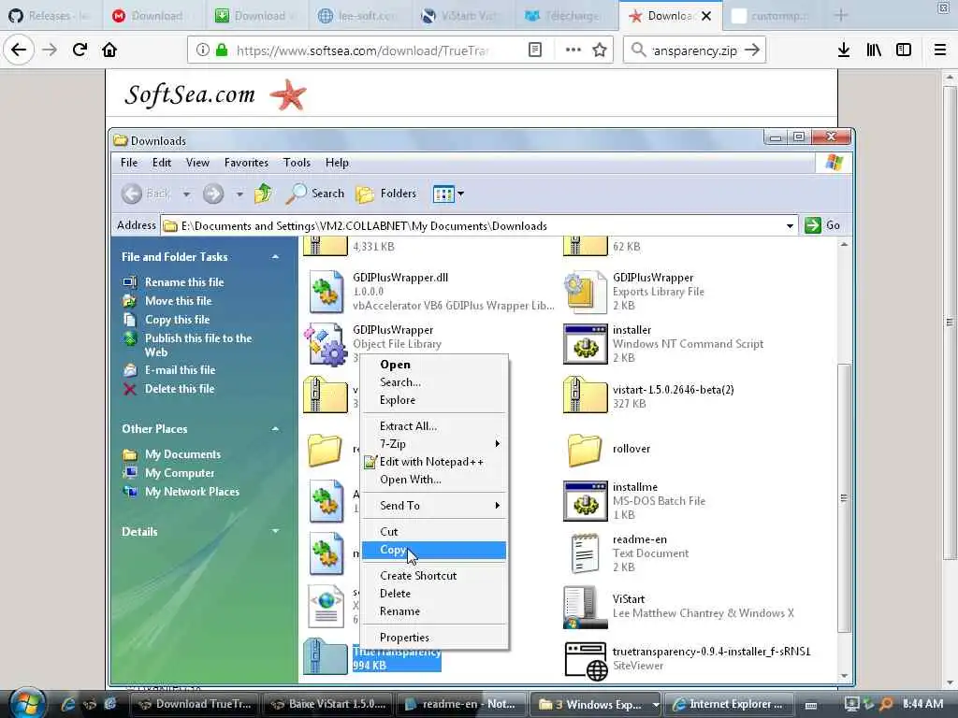Open Firefox downloads arrow icon
Screen dimensions: 958x718
click(844, 50)
